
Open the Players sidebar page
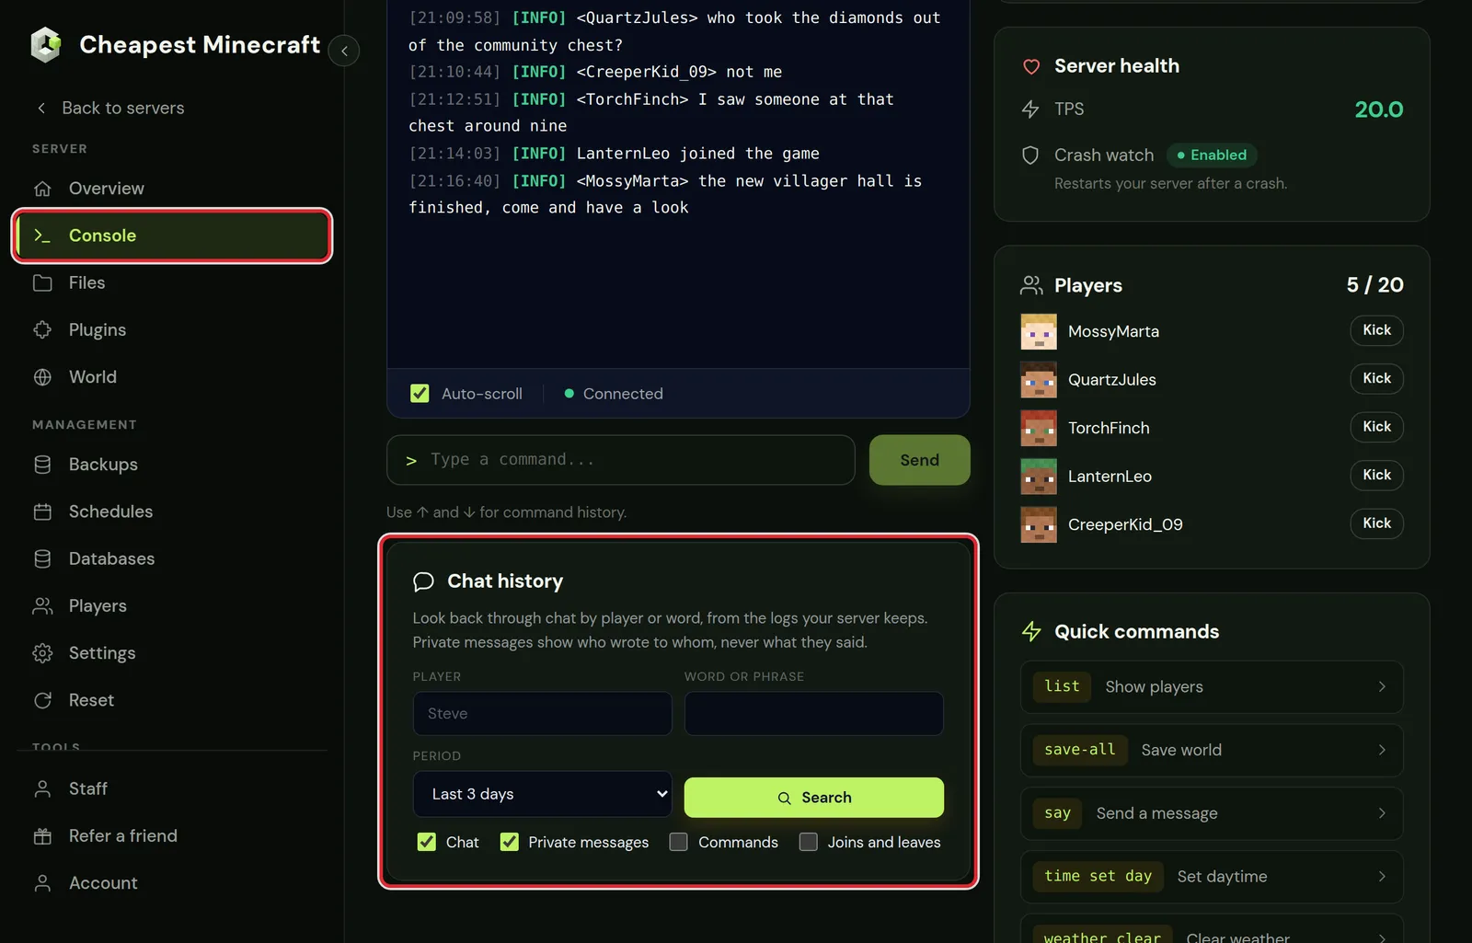coord(172,605)
